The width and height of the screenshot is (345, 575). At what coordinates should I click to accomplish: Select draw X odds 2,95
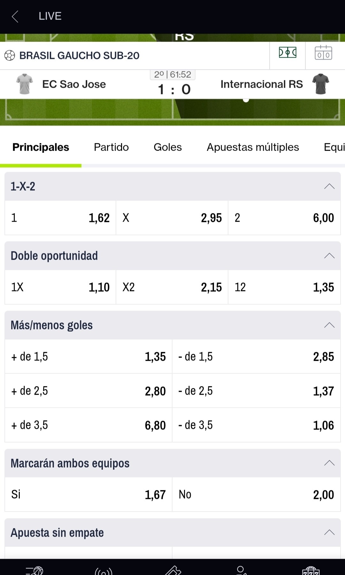tap(172, 218)
